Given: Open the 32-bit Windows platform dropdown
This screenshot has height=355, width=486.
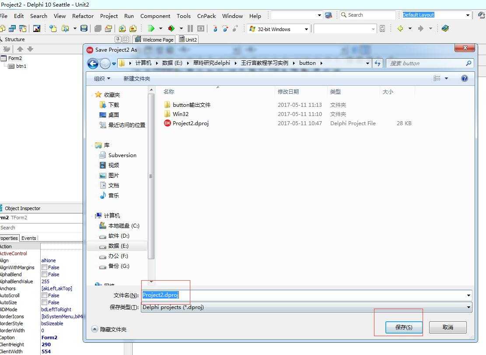Looking at the screenshot, I should (306, 29).
